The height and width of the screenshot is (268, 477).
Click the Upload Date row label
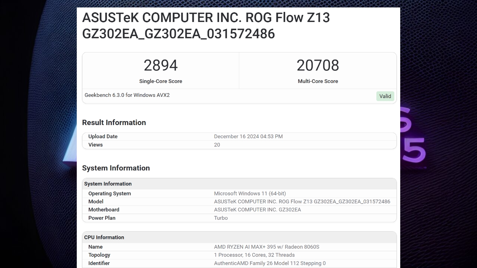coord(103,137)
